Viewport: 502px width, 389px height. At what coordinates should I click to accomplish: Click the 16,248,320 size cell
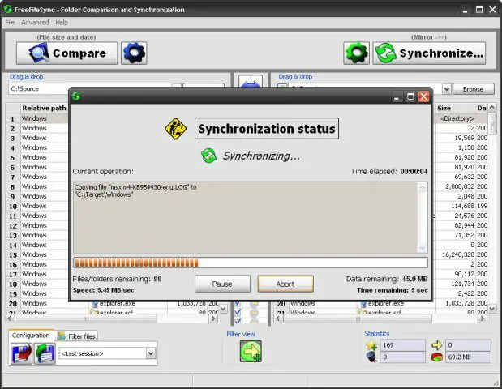click(x=458, y=254)
